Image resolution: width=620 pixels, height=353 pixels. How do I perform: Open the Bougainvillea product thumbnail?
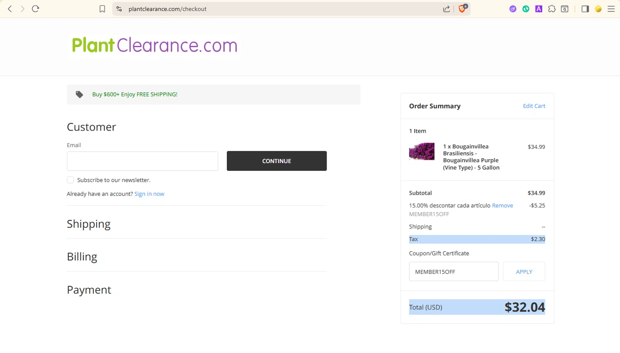tap(422, 151)
